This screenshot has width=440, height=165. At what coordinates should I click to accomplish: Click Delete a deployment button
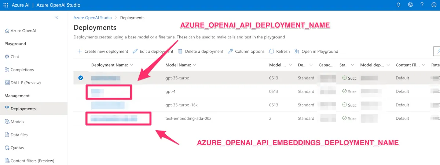pyautogui.click(x=201, y=51)
